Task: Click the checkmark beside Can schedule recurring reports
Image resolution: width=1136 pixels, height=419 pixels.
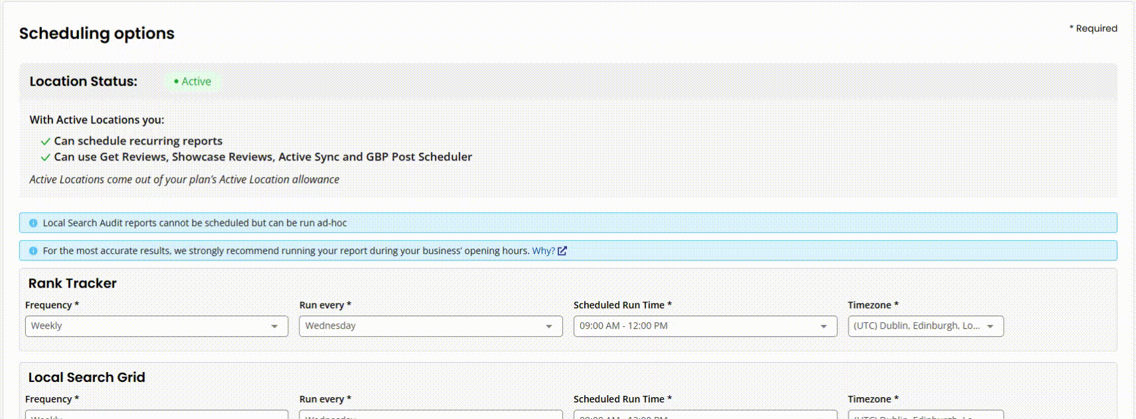Action: point(45,141)
